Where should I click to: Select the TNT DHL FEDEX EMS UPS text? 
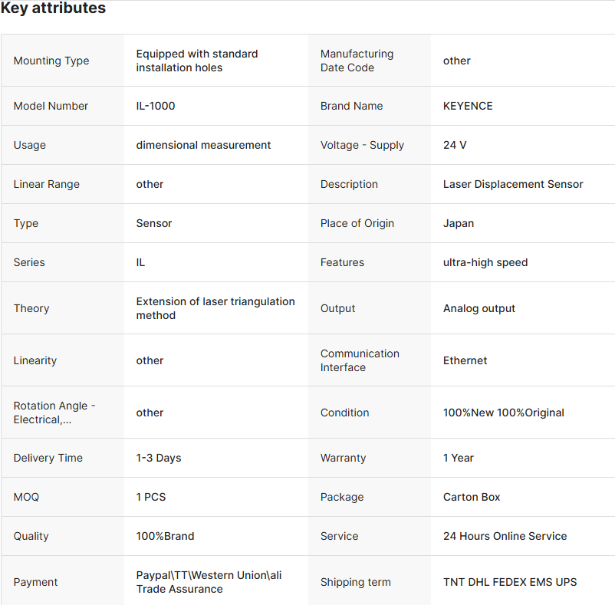510,582
